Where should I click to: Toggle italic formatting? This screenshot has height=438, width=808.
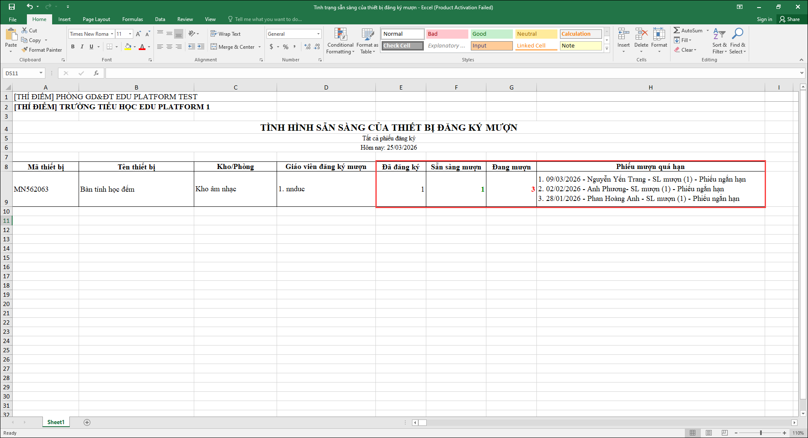tap(82, 47)
